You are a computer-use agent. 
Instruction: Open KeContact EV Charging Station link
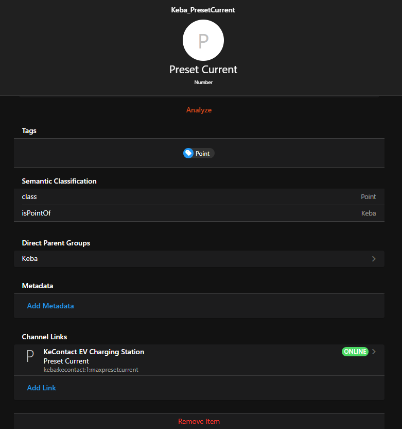click(x=94, y=352)
